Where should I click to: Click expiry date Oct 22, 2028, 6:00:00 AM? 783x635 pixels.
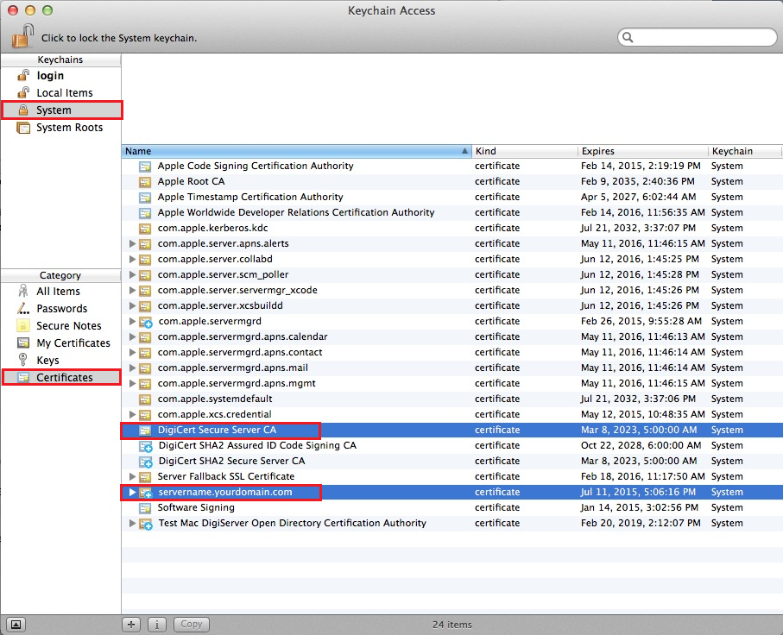641,445
